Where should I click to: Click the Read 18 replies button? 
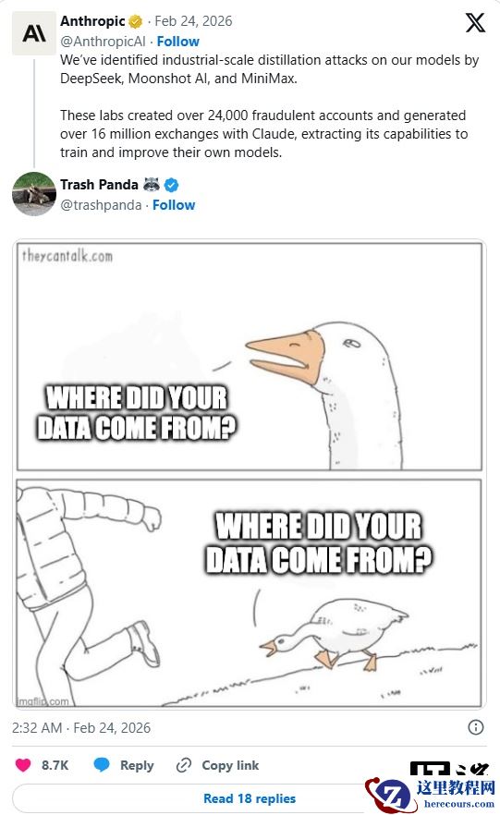tap(250, 798)
